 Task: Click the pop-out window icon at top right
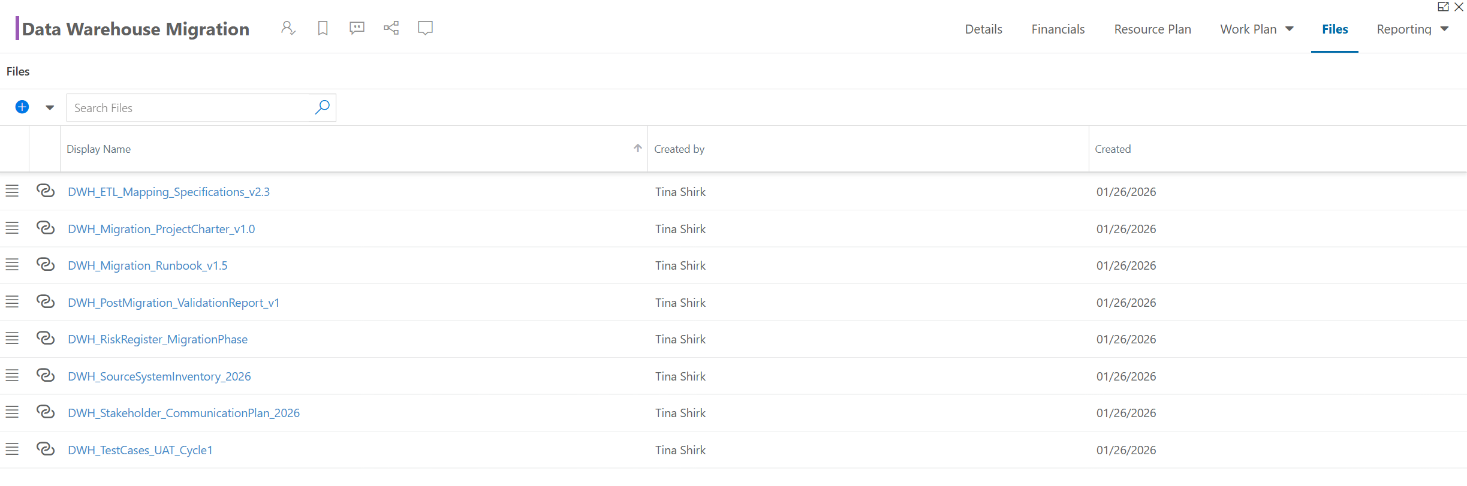coord(1444,7)
